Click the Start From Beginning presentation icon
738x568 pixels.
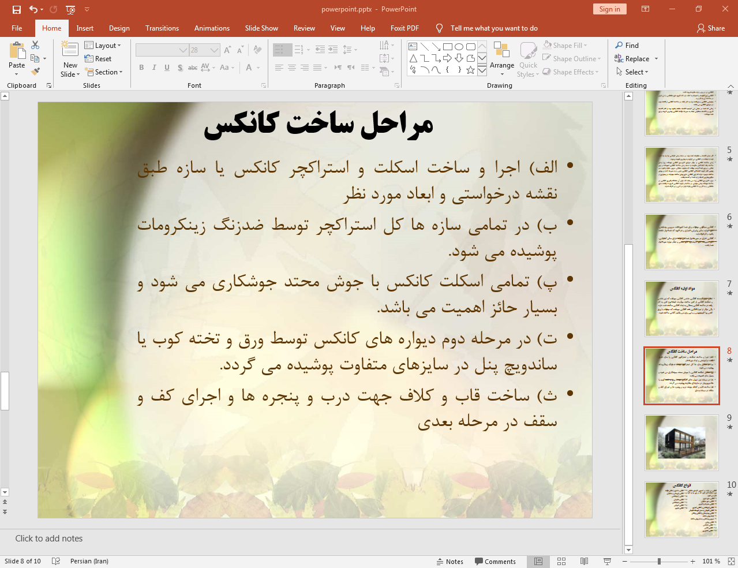click(x=70, y=9)
